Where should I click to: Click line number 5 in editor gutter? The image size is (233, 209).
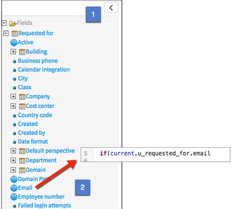(x=86, y=153)
